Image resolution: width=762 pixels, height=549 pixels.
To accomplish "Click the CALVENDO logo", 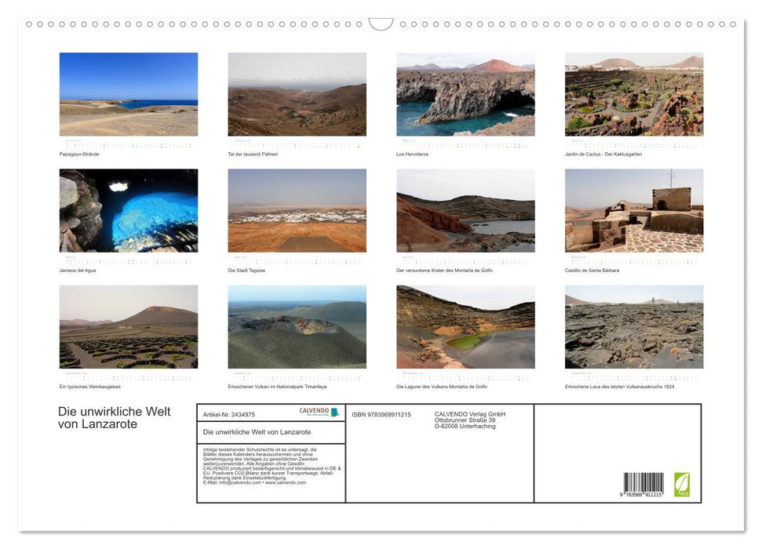I will (x=319, y=412).
